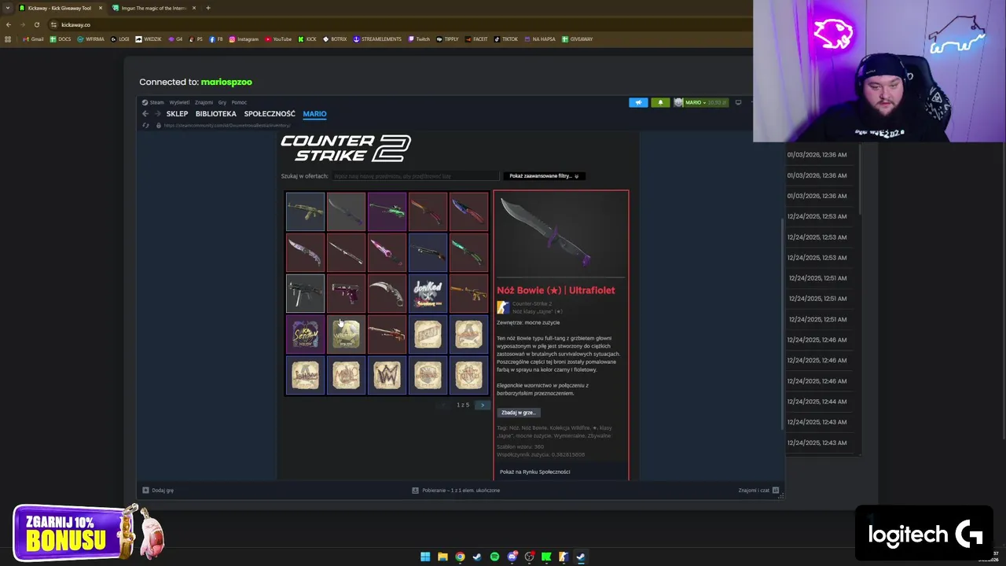Open the NA HAPSA bookmark

pyautogui.click(x=539, y=39)
